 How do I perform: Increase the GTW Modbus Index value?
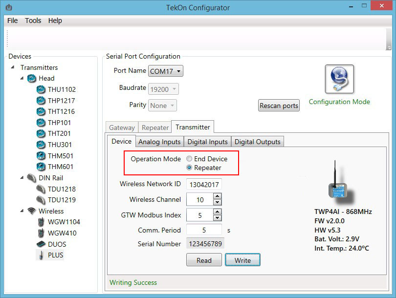[218, 212]
